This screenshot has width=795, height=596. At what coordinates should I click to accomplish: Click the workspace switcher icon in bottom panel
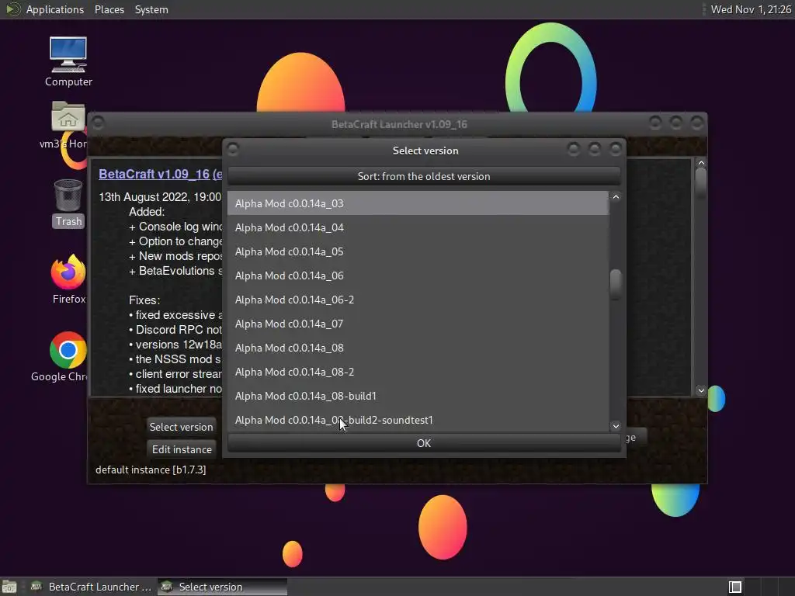(x=734, y=587)
